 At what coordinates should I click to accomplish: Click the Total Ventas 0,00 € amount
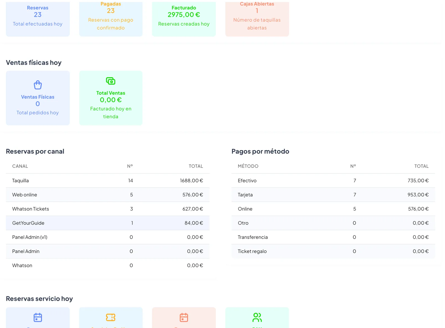(x=111, y=100)
